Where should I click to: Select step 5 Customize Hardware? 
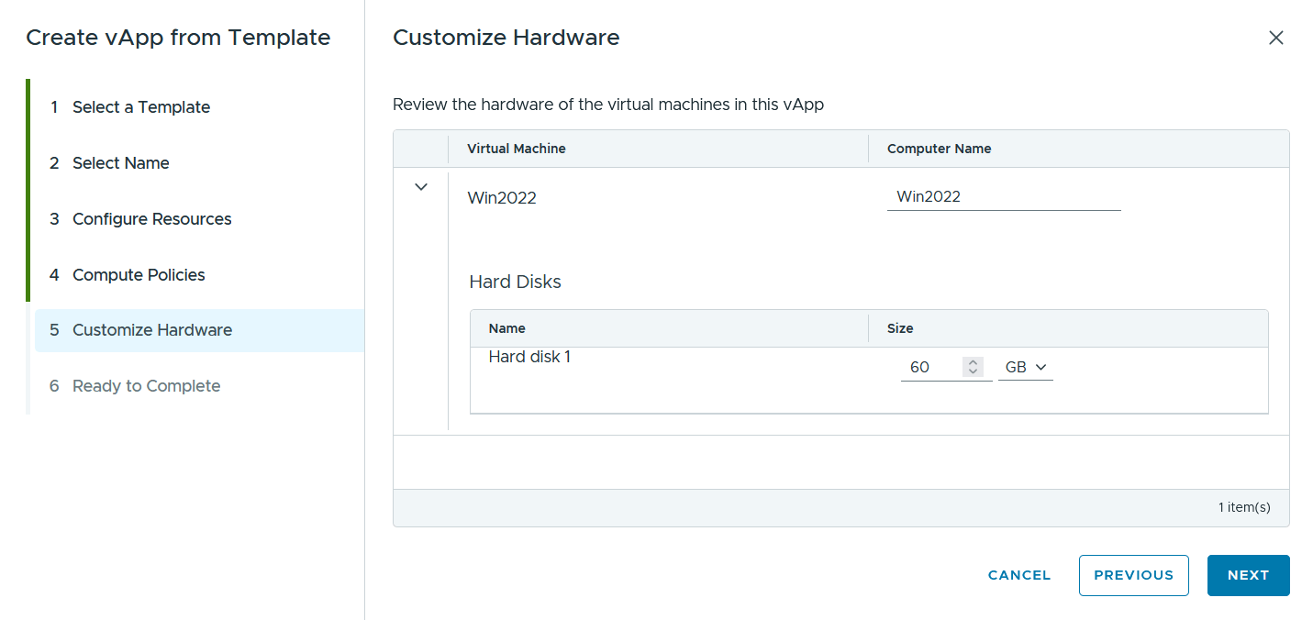click(199, 330)
